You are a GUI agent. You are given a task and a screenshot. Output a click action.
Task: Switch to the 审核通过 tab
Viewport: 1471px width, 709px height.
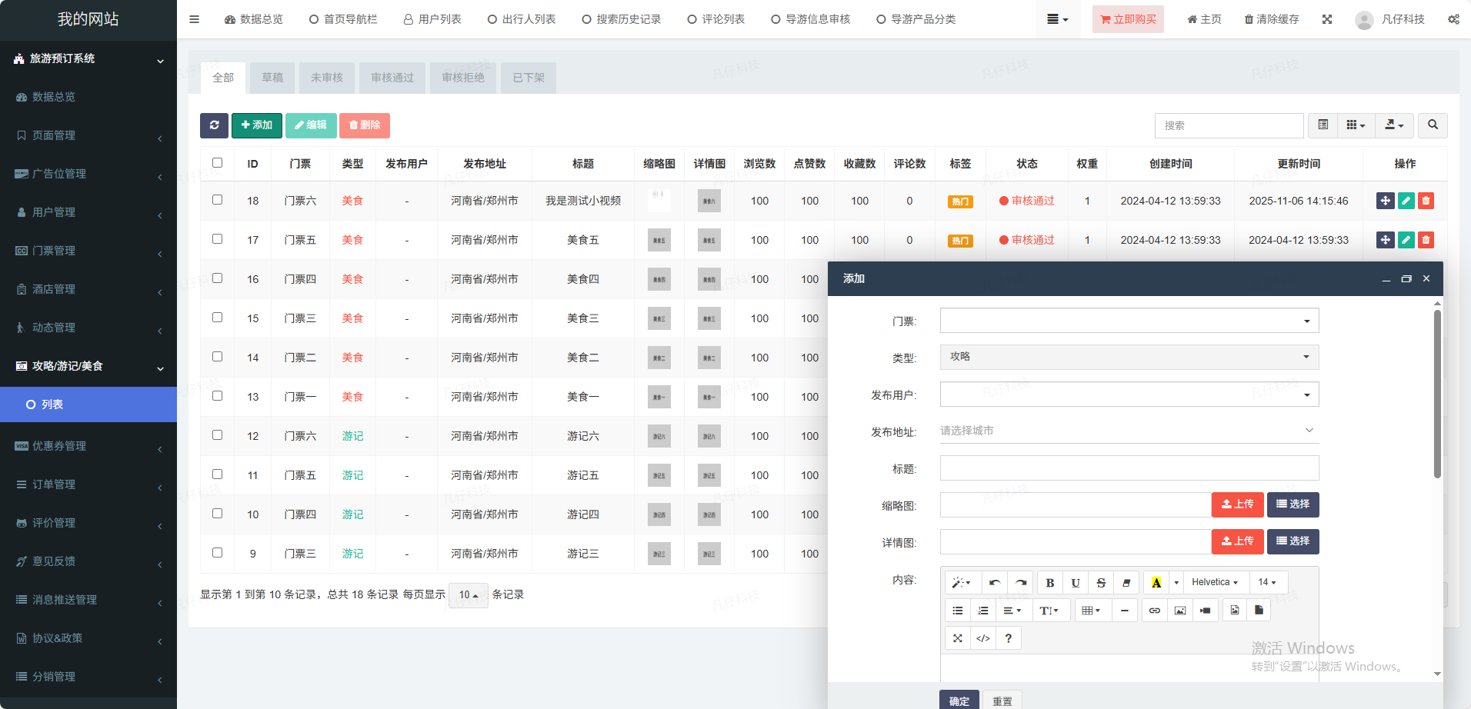pos(392,78)
